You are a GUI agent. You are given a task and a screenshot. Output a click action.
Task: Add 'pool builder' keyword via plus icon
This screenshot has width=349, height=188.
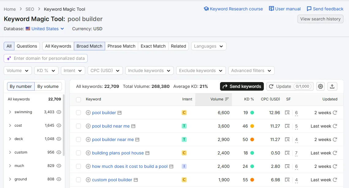click(x=88, y=113)
